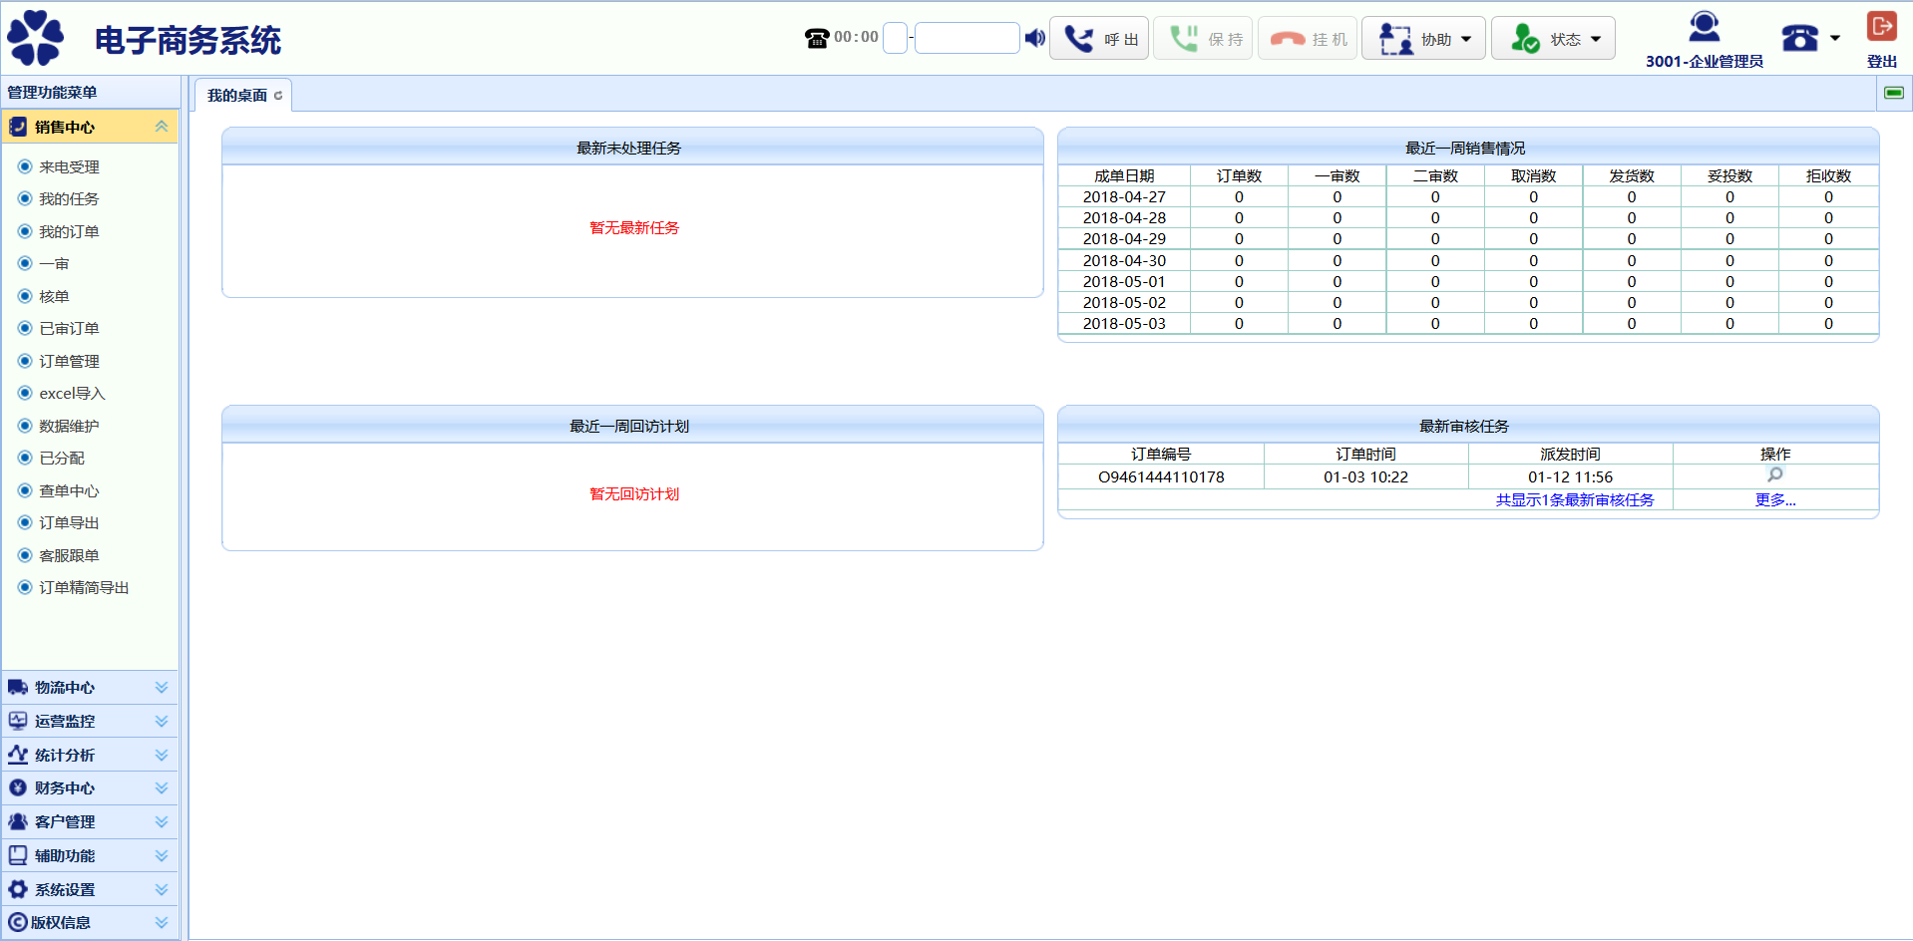The height and width of the screenshot is (941, 1913).
Task: Click the 暂无回访计划 message
Action: 634,493
